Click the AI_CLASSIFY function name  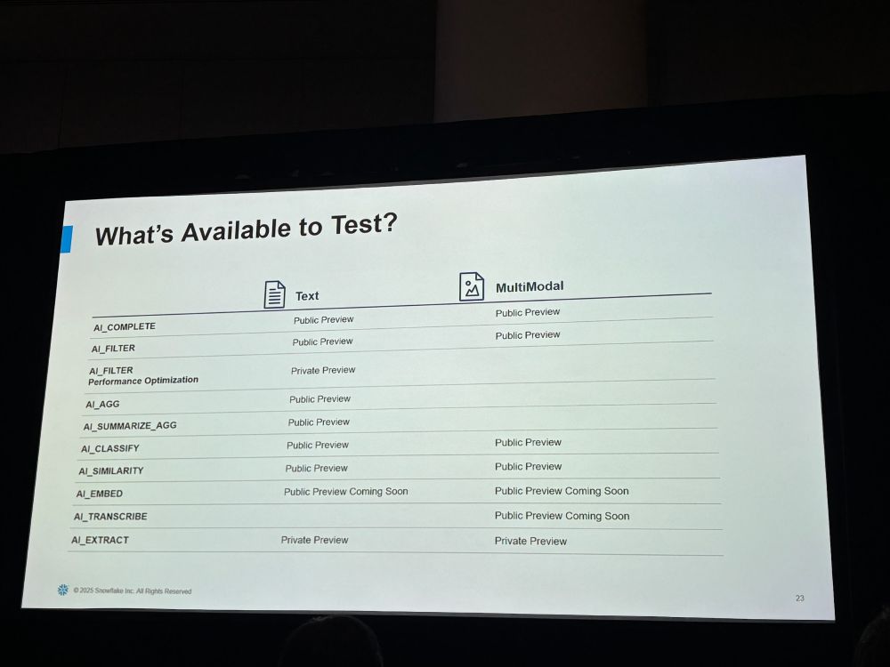110,448
